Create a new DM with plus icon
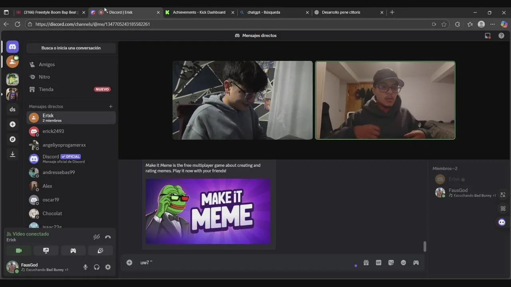The width and height of the screenshot is (511, 287). (x=111, y=106)
